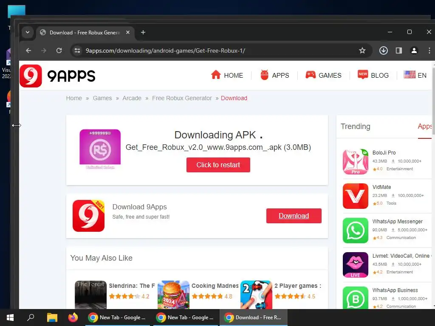Open Windows Start menu

10,318
